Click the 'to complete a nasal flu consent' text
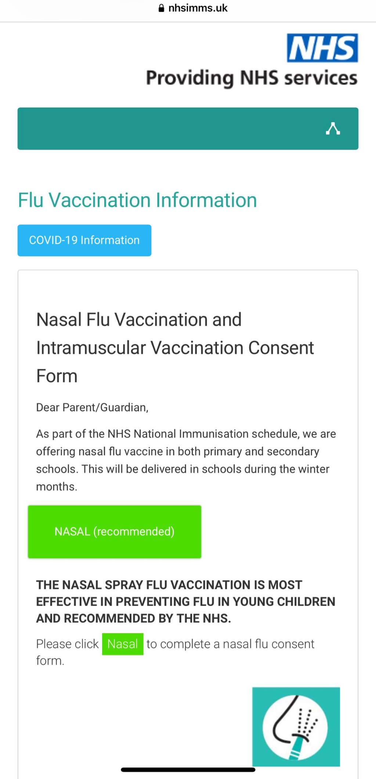376x779 pixels. point(230,644)
